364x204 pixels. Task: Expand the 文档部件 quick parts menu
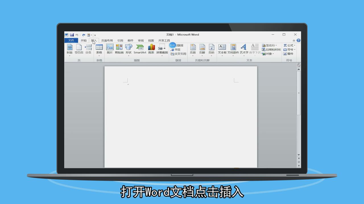click(233, 56)
